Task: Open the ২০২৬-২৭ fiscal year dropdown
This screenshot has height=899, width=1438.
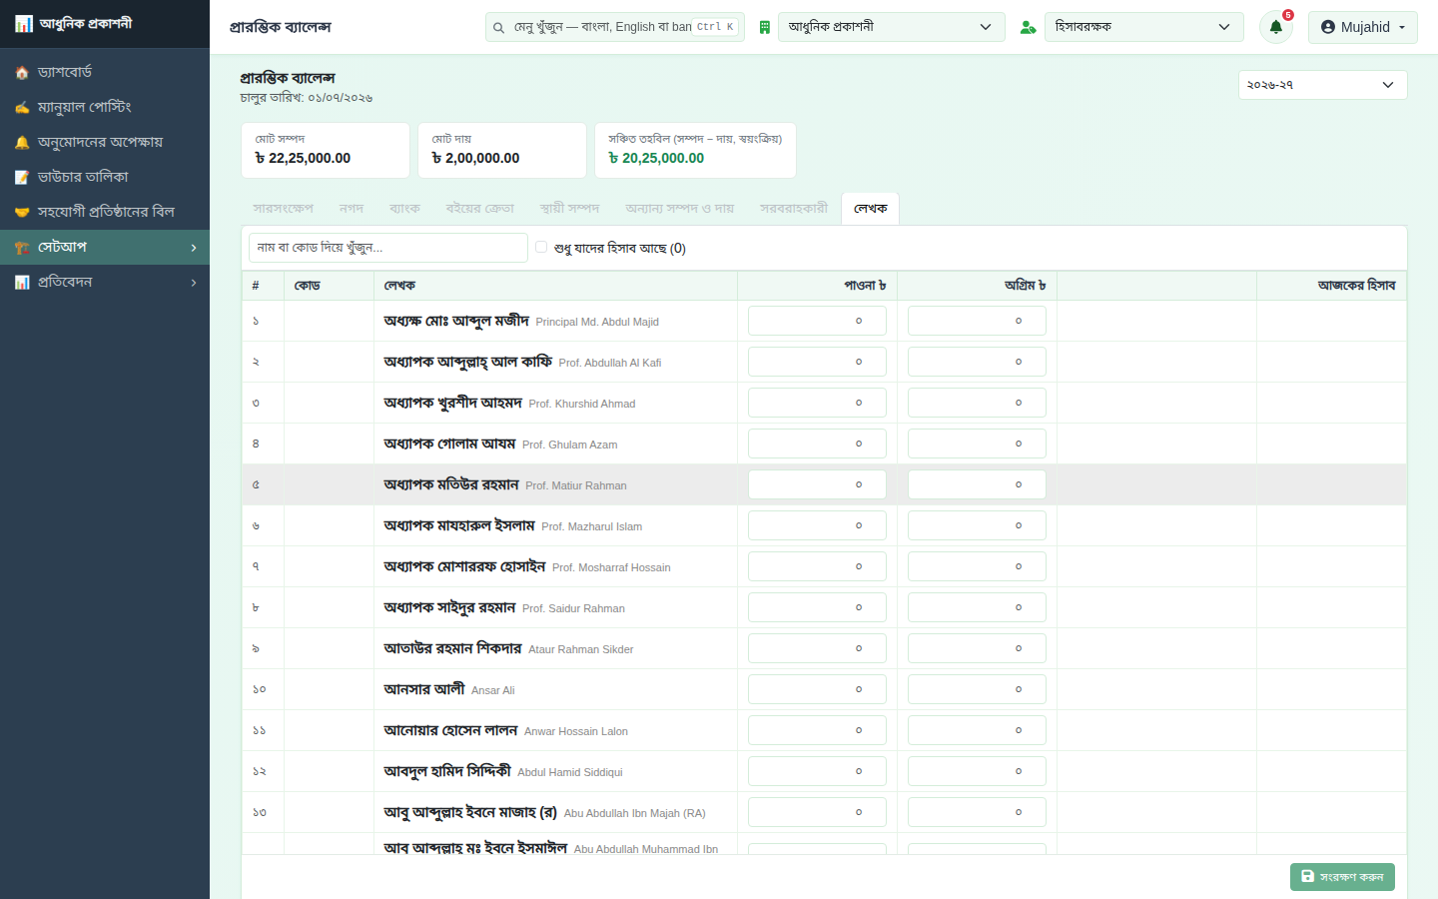Action: click(x=1323, y=85)
